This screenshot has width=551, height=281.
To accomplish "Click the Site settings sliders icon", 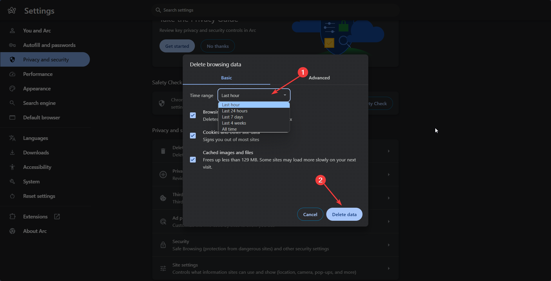I will point(163,269).
